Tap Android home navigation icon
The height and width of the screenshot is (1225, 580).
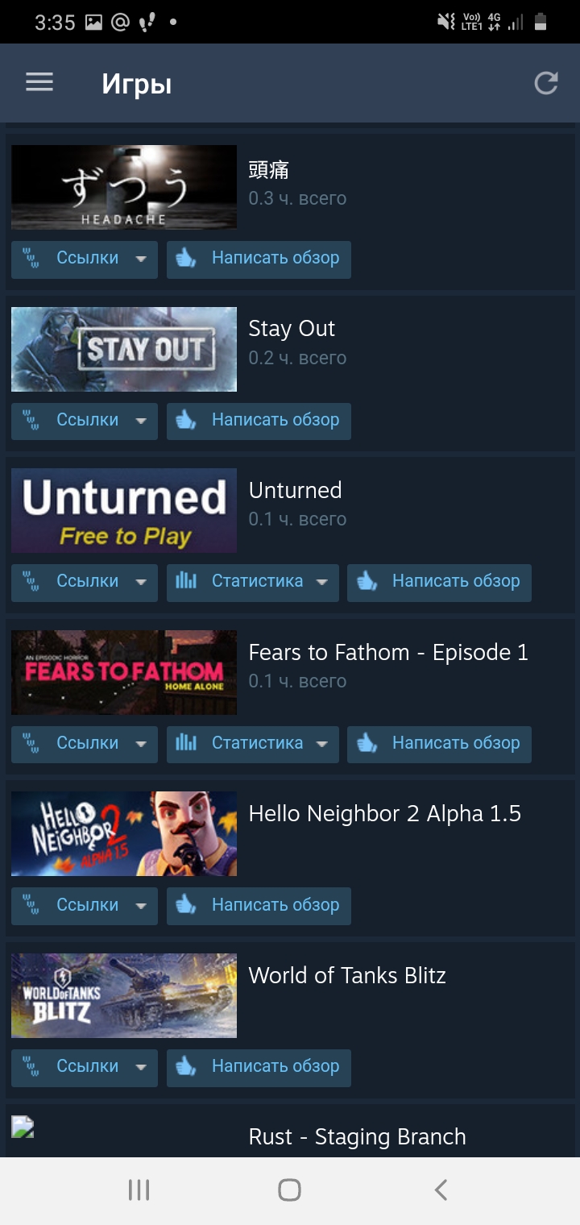click(x=289, y=1190)
